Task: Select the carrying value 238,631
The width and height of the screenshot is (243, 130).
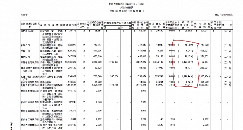Action: [x=205, y=68]
